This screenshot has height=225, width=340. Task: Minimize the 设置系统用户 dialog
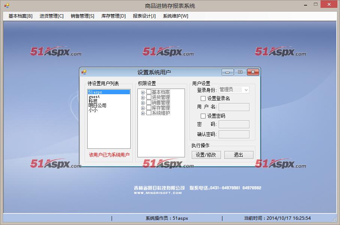pos(227,72)
